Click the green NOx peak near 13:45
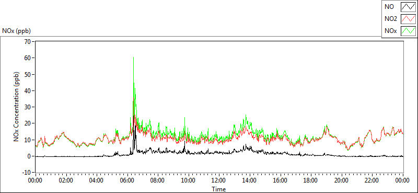Viewport: 418px width, 193px height. click(246, 116)
